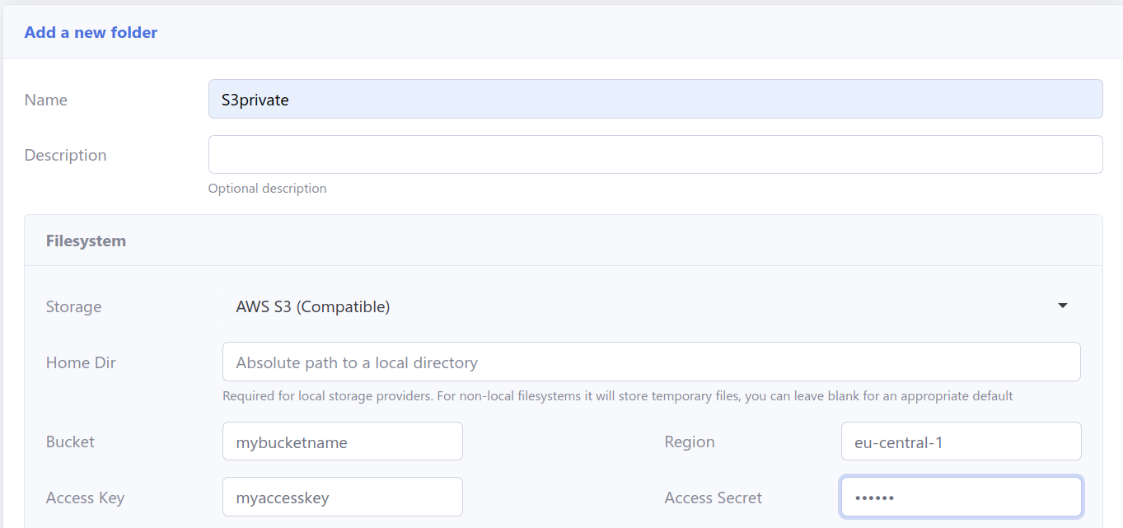Open the Storage dropdown showing AWS S3 (Compatible)

[643, 306]
